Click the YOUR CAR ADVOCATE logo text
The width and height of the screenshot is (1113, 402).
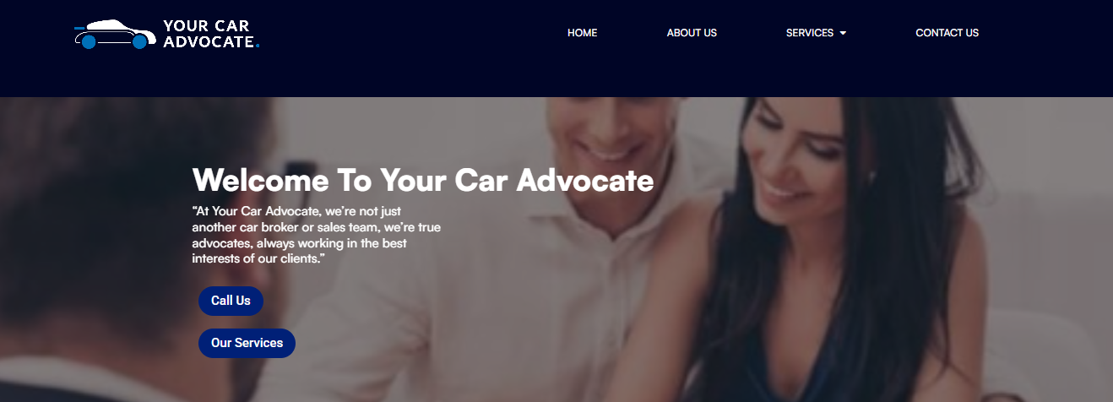(x=210, y=34)
